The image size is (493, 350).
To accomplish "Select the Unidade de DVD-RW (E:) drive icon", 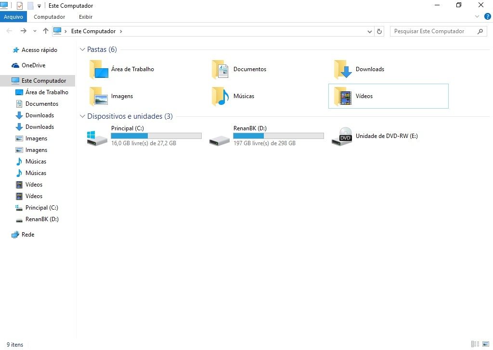I will pos(342,137).
